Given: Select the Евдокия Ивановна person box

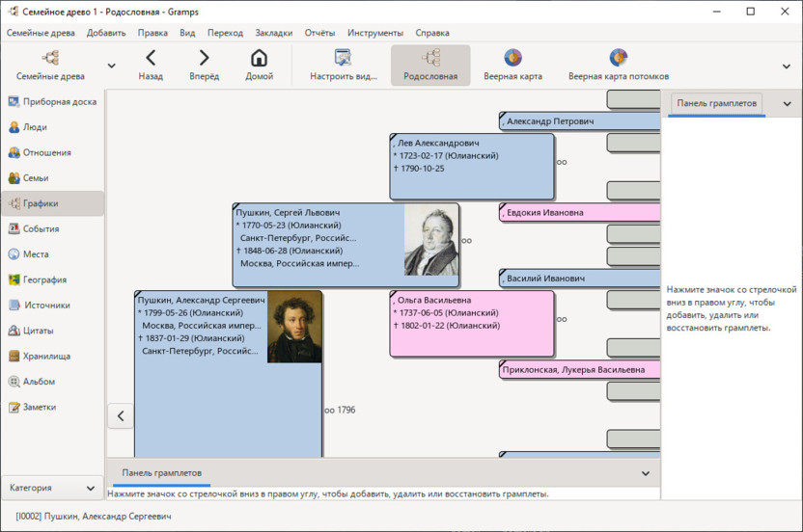Looking at the screenshot, I should [x=580, y=212].
